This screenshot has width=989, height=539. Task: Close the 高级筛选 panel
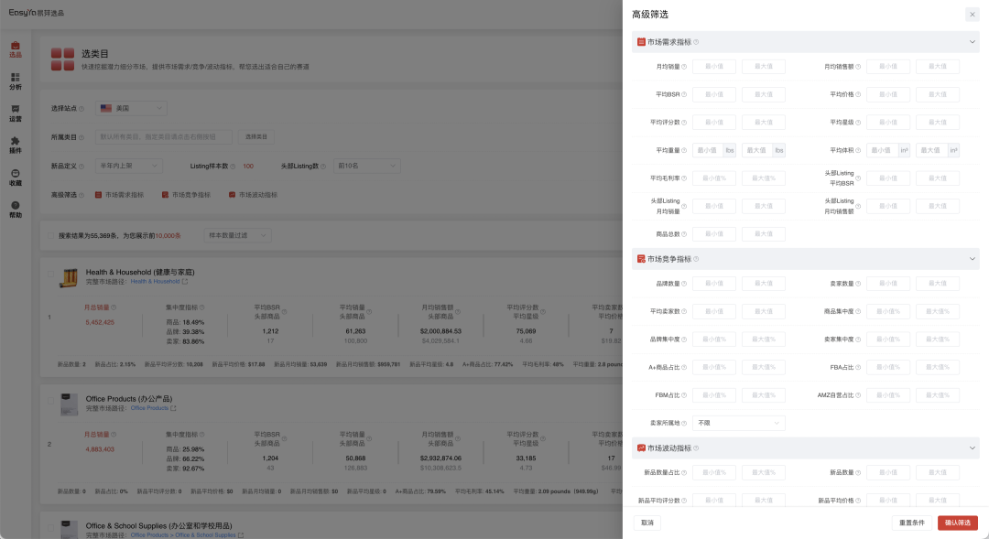click(972, 15)
